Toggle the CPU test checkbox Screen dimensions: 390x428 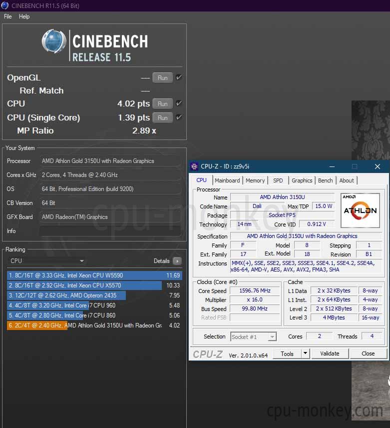tap(179, 103)
